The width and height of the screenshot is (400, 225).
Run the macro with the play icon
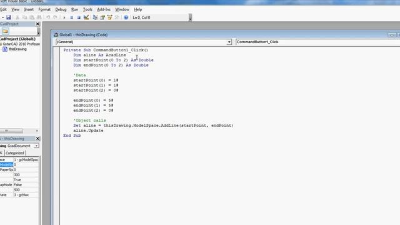[64, 17]
